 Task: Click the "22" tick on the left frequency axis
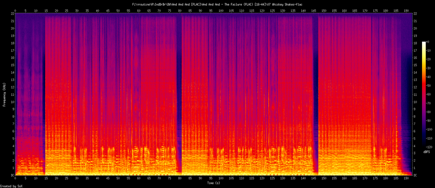(12, 14)
